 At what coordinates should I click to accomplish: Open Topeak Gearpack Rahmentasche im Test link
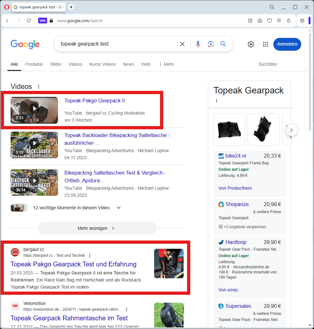69,318
